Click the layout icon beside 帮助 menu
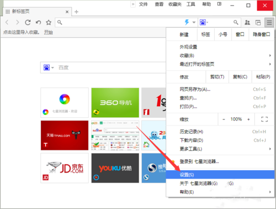 (x=219, y=4)
